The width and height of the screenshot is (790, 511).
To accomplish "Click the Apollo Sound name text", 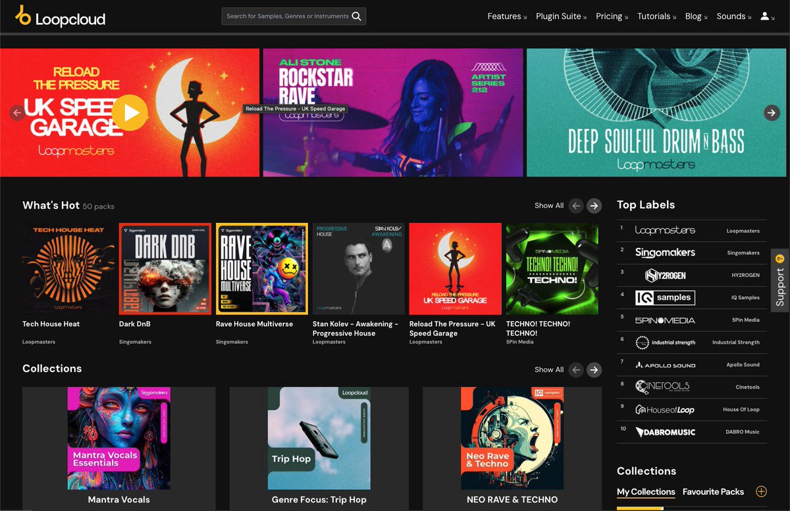I will (743, 365).
